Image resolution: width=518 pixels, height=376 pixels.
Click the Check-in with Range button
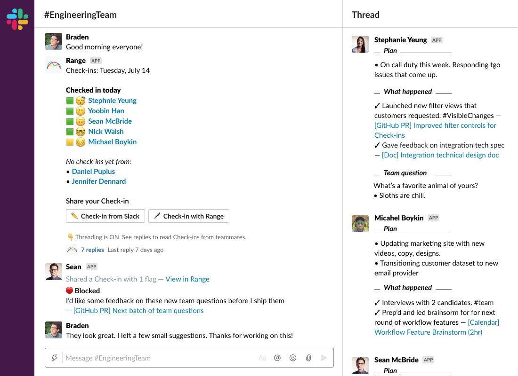(x=189, y=216)
